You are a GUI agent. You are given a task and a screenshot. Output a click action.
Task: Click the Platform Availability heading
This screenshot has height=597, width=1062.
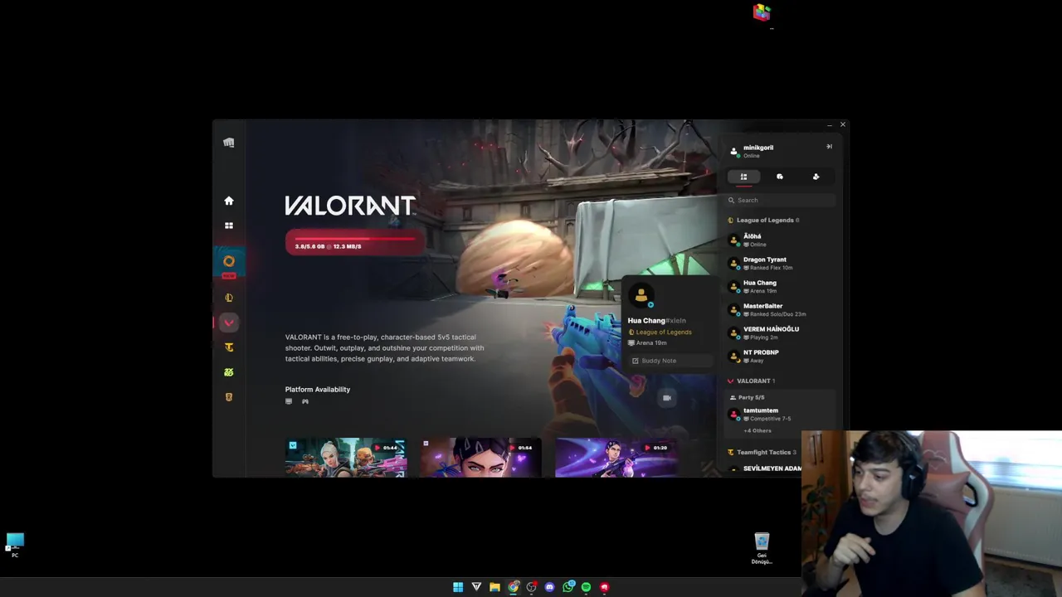318,389
